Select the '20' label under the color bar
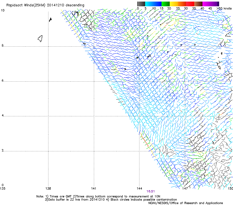Viewport: 233px width, 205px height. (x=169, y=9)
